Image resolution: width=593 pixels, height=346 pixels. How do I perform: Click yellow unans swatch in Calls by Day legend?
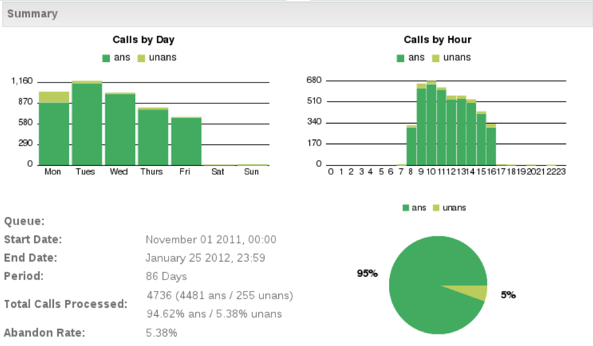tap(141, 58)
